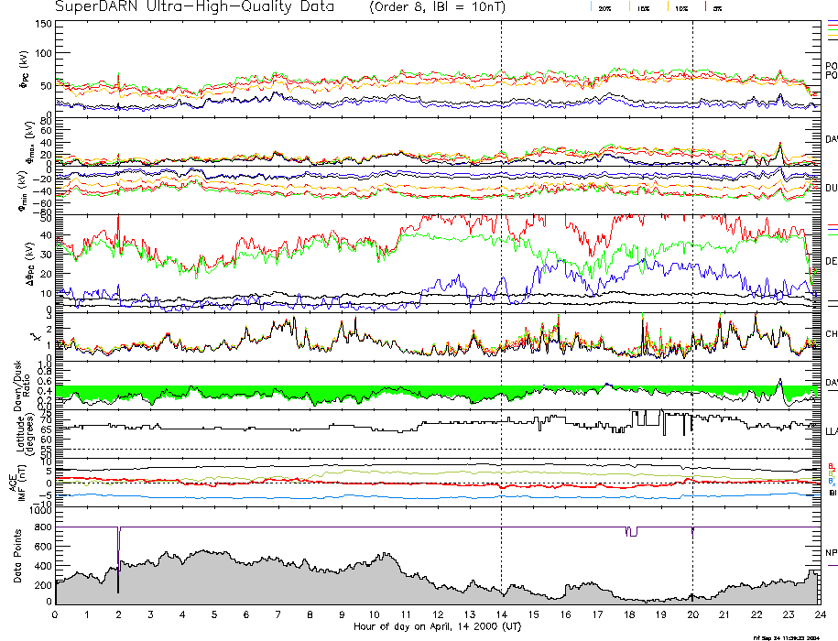
Task: Click the hour 12 x-axis tick label
Action: pyautogui.click(x=437, y=614)
